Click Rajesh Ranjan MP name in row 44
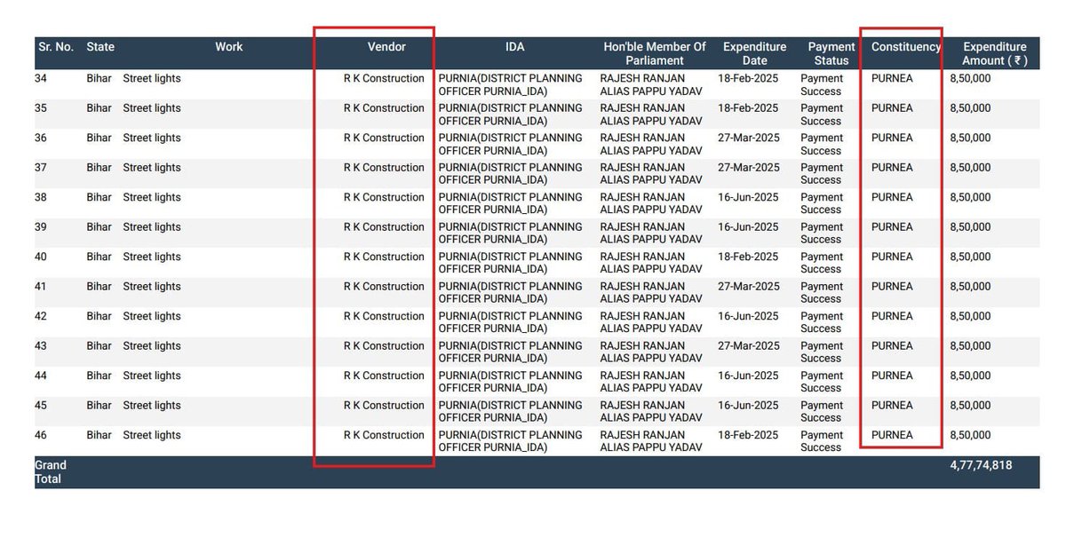 (651, 382)
